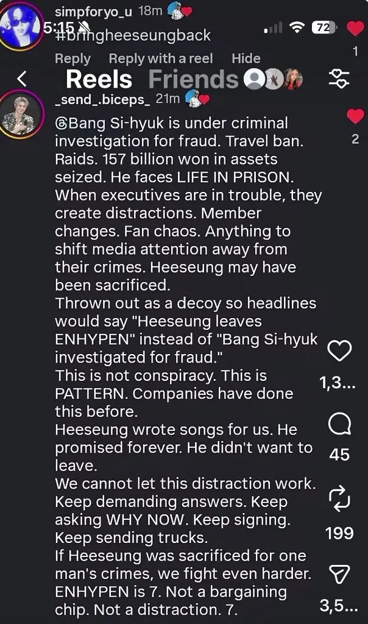368x624 pixels.
Task: Unlike simpforyo_u's comment red heart
Action: pos(355,28)
